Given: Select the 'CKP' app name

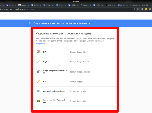Looking at the screenshot, I should tap(44, 52).
